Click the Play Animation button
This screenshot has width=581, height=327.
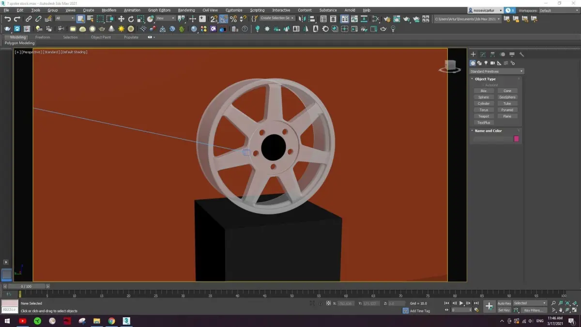461,303
